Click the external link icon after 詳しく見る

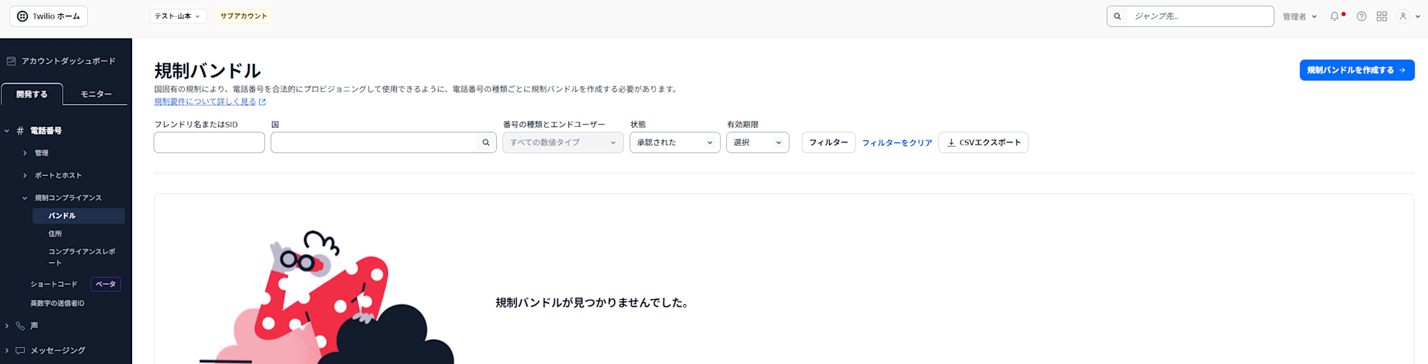click(262, 102)
